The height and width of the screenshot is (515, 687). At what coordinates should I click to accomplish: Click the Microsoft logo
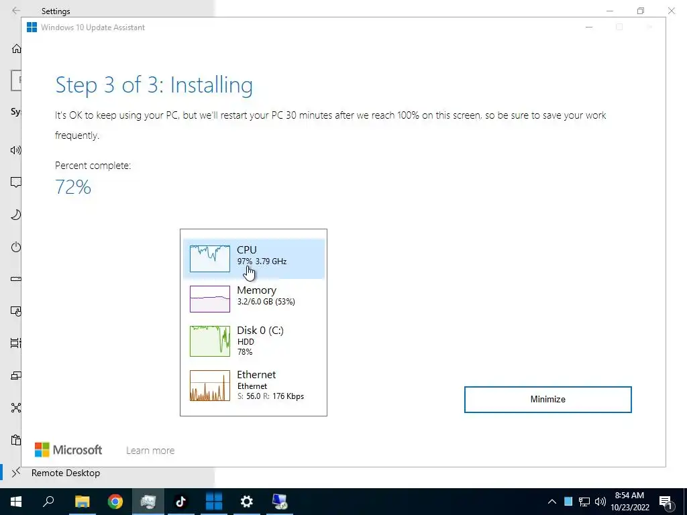[x=68, y=450]
